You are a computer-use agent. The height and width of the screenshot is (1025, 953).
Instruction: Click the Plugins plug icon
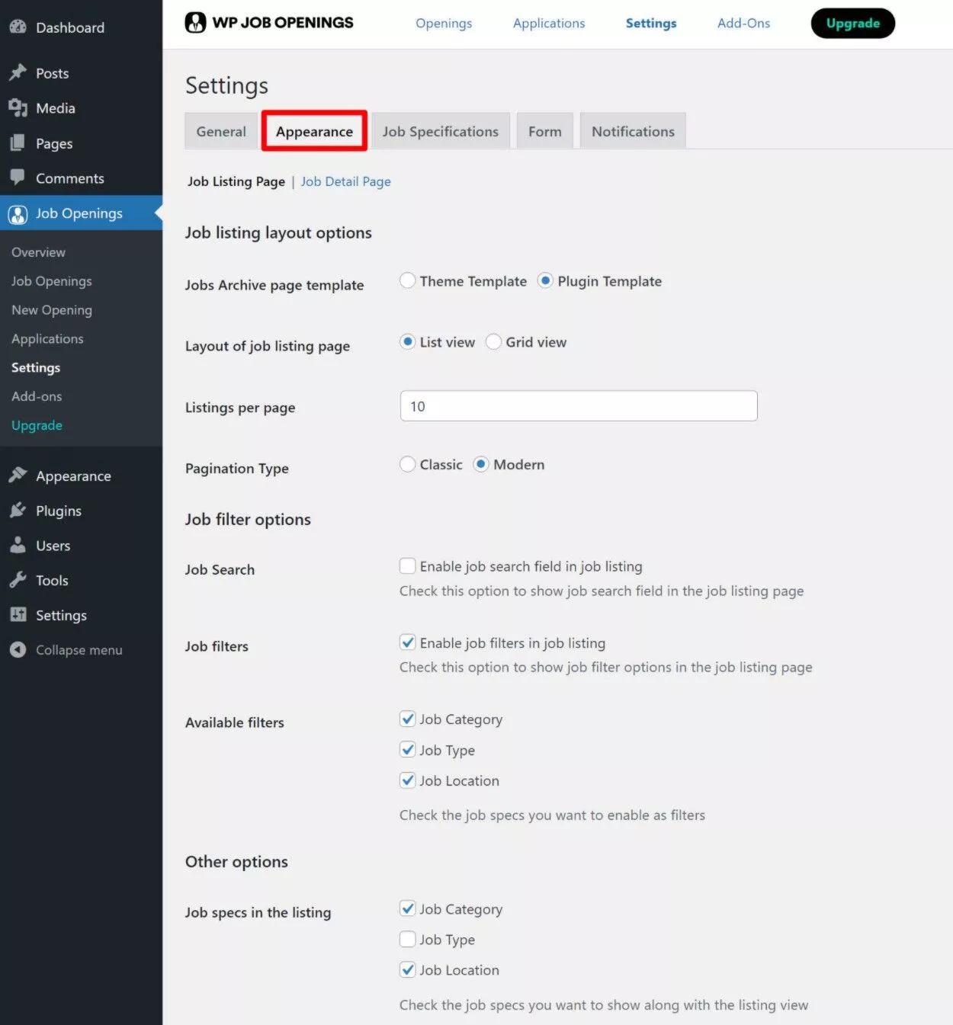(18, 510)
